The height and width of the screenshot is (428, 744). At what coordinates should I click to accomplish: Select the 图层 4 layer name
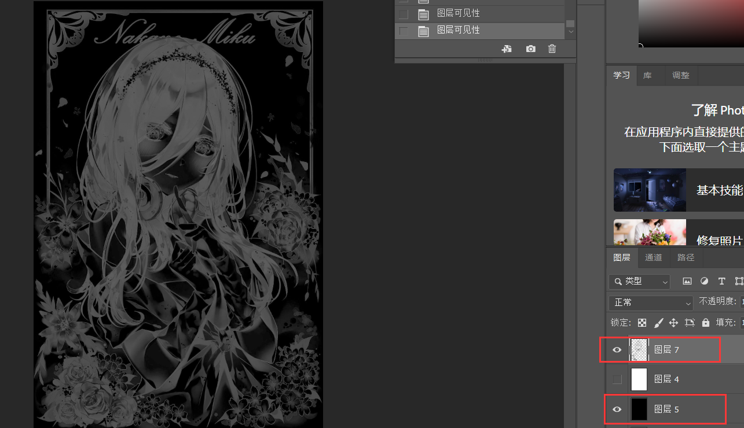666,379
